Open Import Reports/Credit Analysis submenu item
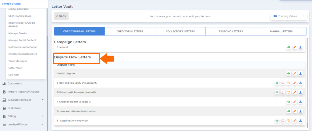The image size is (312, 131). pos(22,24)
